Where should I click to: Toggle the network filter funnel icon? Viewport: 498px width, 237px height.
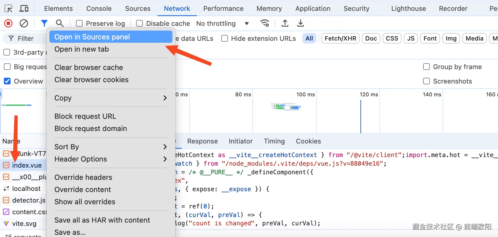click(44, 23)
